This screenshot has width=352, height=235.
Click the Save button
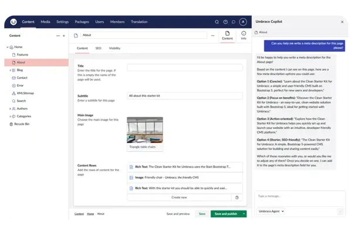(202, 214)
